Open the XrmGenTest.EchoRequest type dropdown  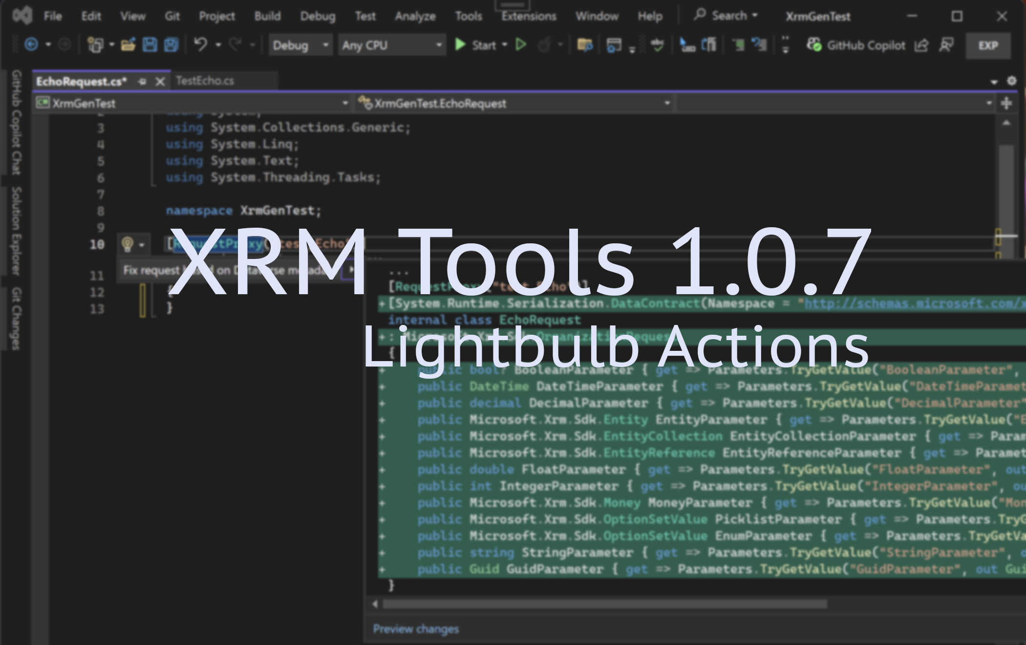point(514,103)
